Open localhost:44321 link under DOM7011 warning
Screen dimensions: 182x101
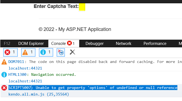tap(25, 68)
